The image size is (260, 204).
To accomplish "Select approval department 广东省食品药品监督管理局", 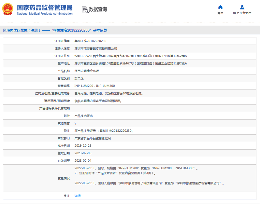I will click(x=93, y=138).
